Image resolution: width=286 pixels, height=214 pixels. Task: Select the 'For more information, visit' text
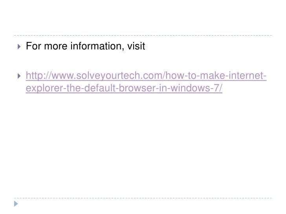pyautogui.click(x=85, y=46)
